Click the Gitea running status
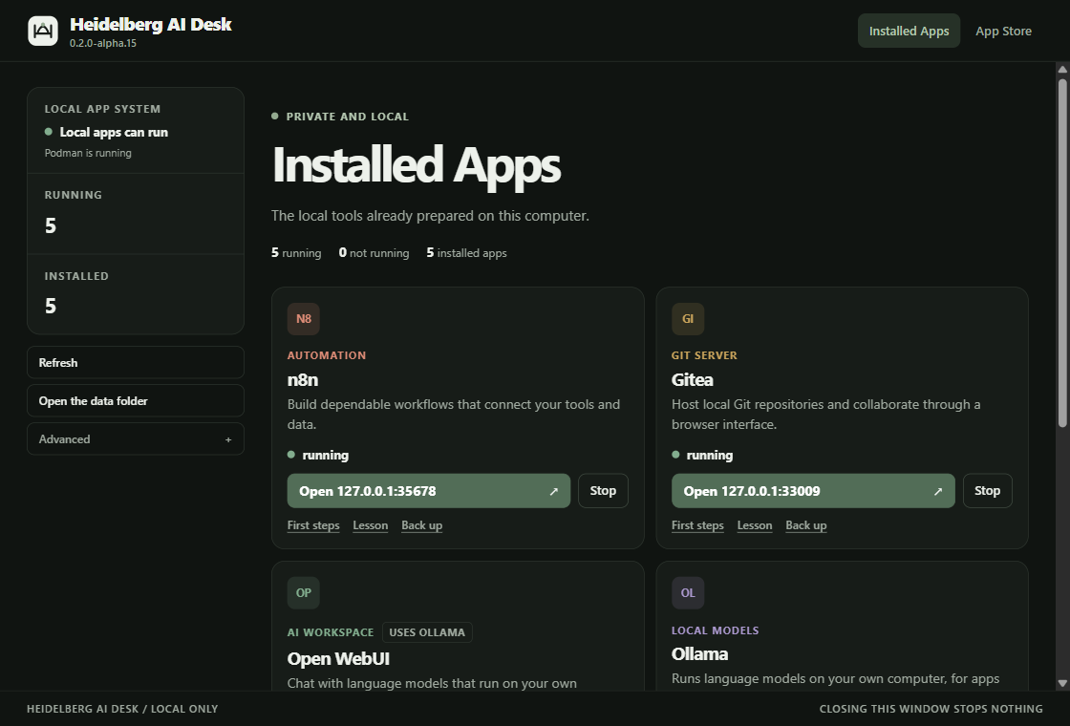Viewport: 1070px width, 726px height. point(702,455)
